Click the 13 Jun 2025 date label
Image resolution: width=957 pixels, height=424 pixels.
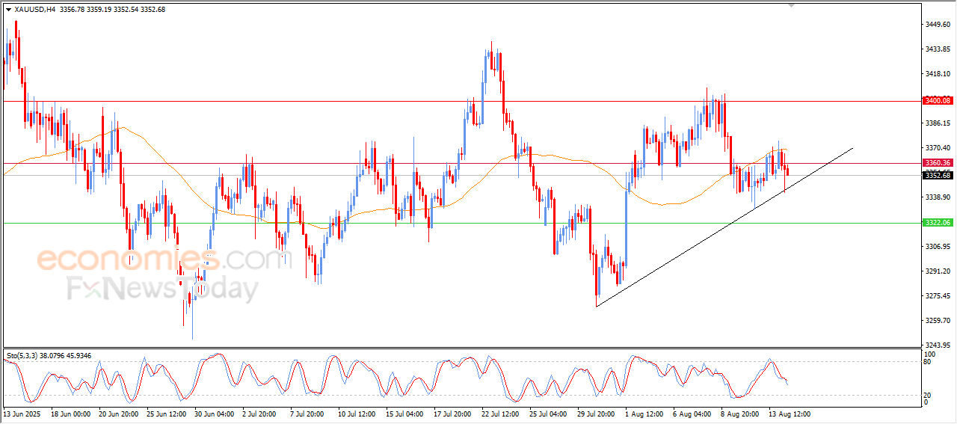(21, 414)
